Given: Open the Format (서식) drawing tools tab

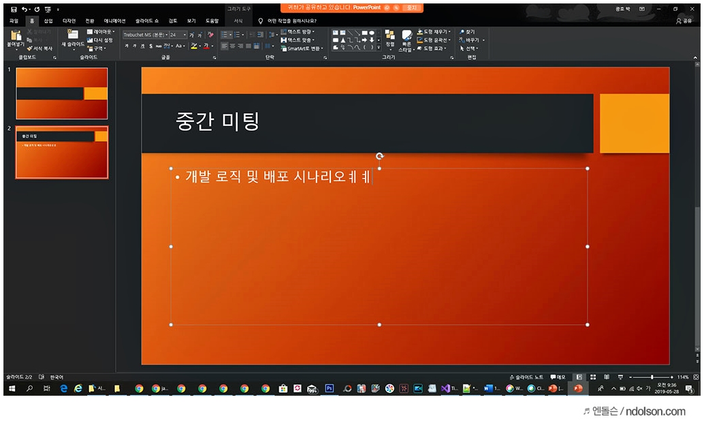Looking at the screenshot, I should (238, 20).
